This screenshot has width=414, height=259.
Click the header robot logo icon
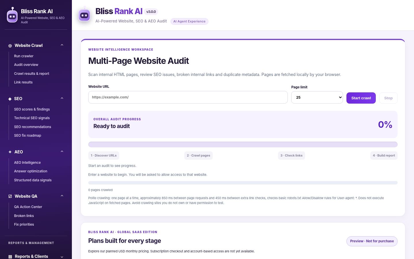[x=85, y=15]
